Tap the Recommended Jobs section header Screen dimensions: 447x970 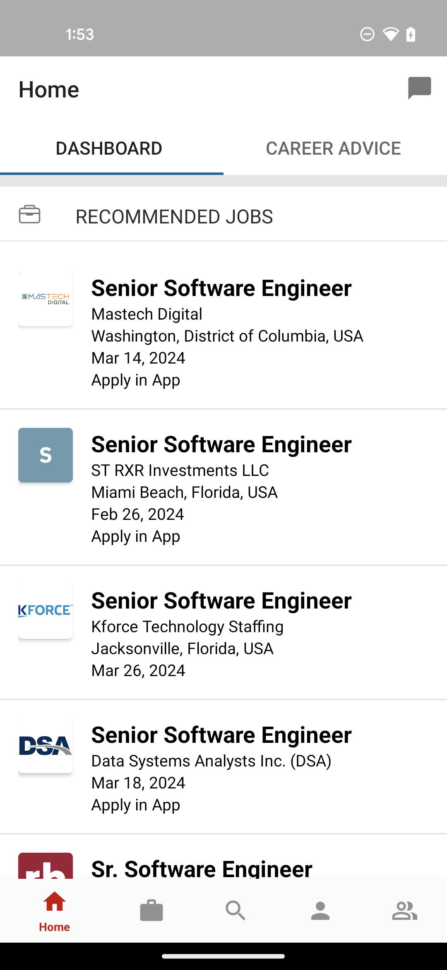223,214
